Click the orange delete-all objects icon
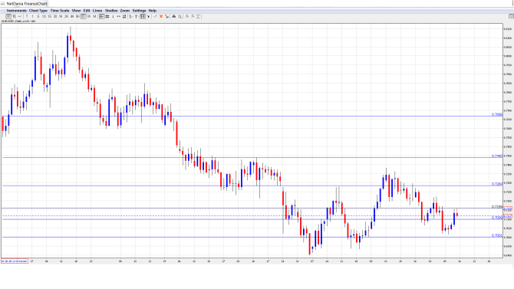 coord(166,16)
